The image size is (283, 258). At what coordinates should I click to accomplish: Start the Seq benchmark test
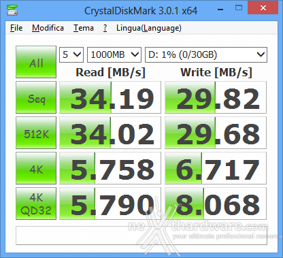tap(36, 97)
